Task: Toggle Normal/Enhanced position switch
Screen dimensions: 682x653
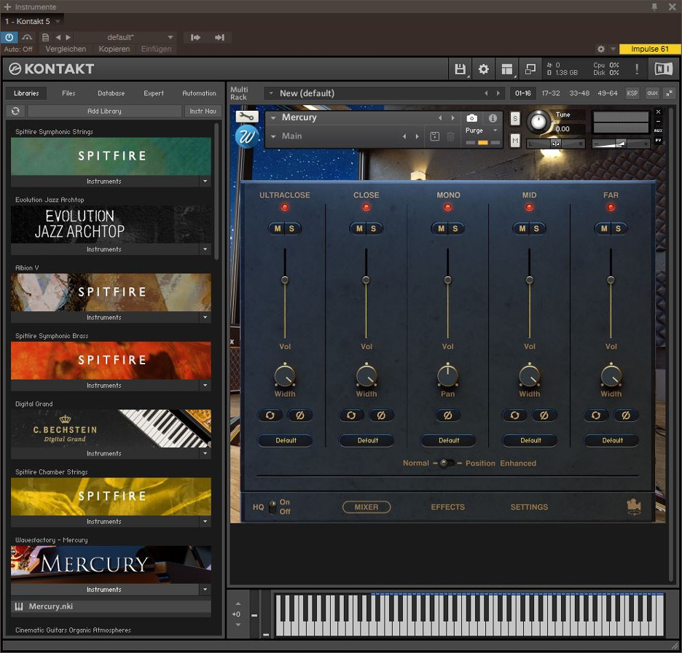Action: pyautogui.click(x=447, y=464)
